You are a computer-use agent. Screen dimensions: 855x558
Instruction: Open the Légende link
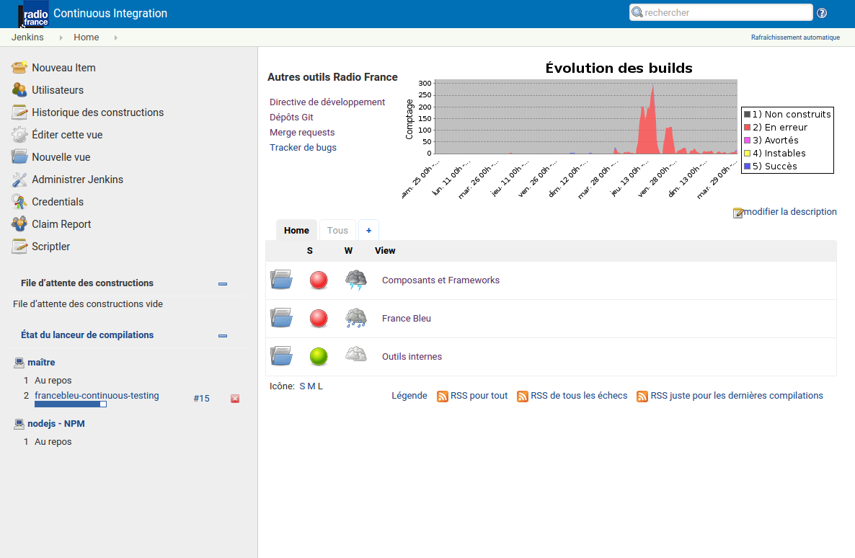[x=409, y=396]
